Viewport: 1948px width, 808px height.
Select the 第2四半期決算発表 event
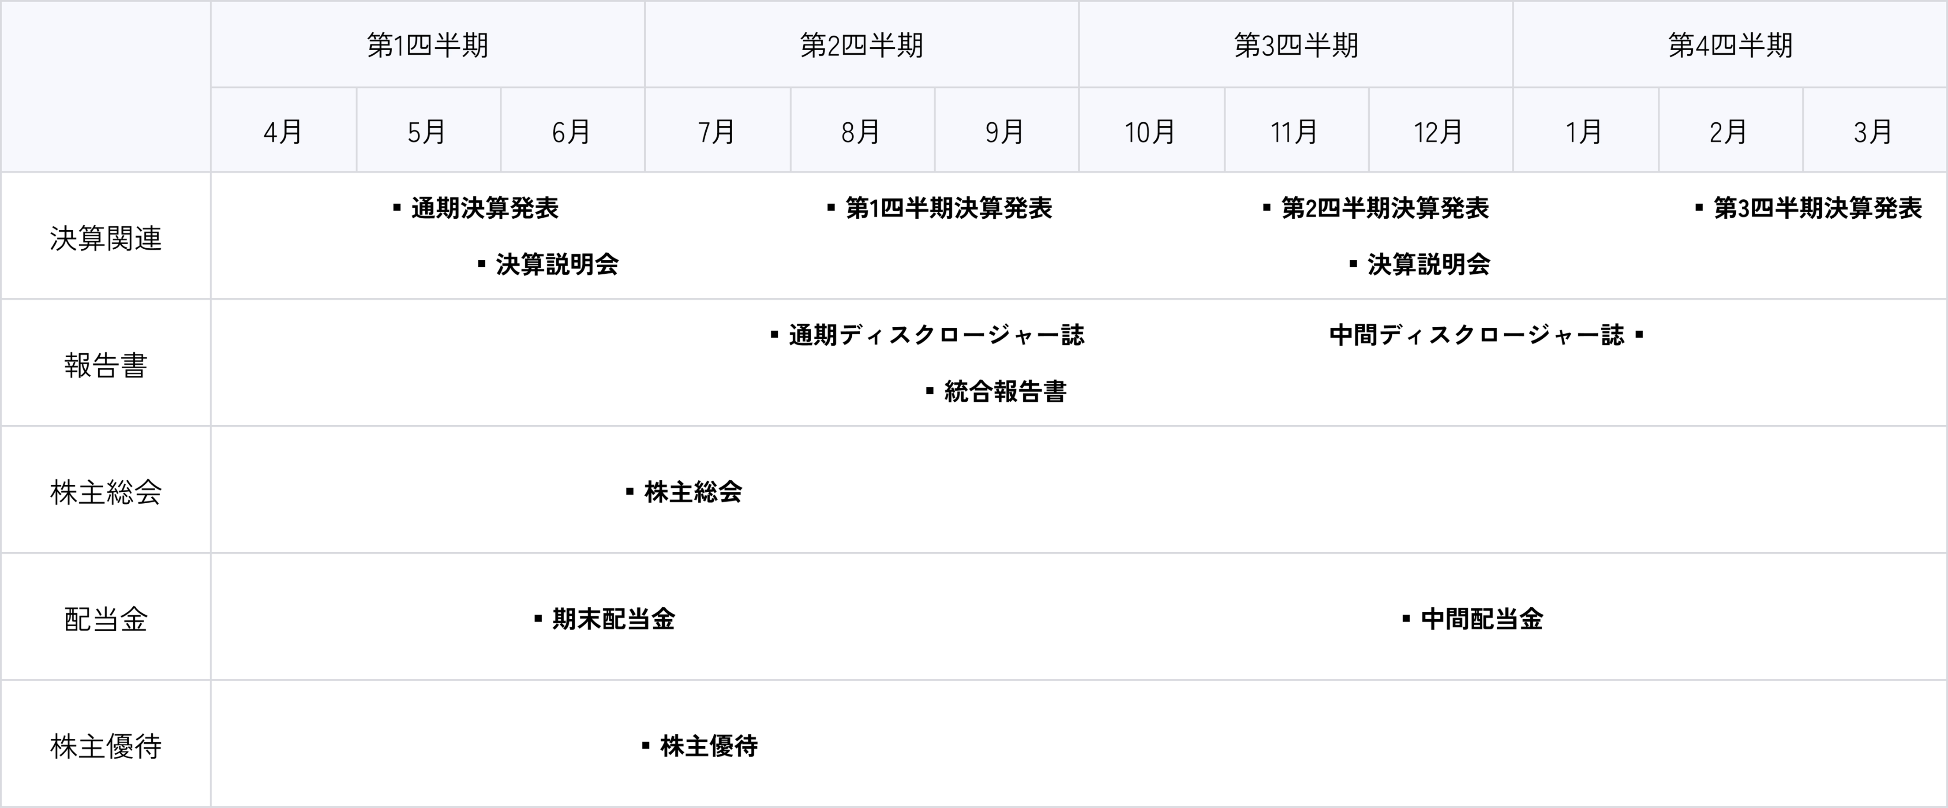pos(1385,208)
